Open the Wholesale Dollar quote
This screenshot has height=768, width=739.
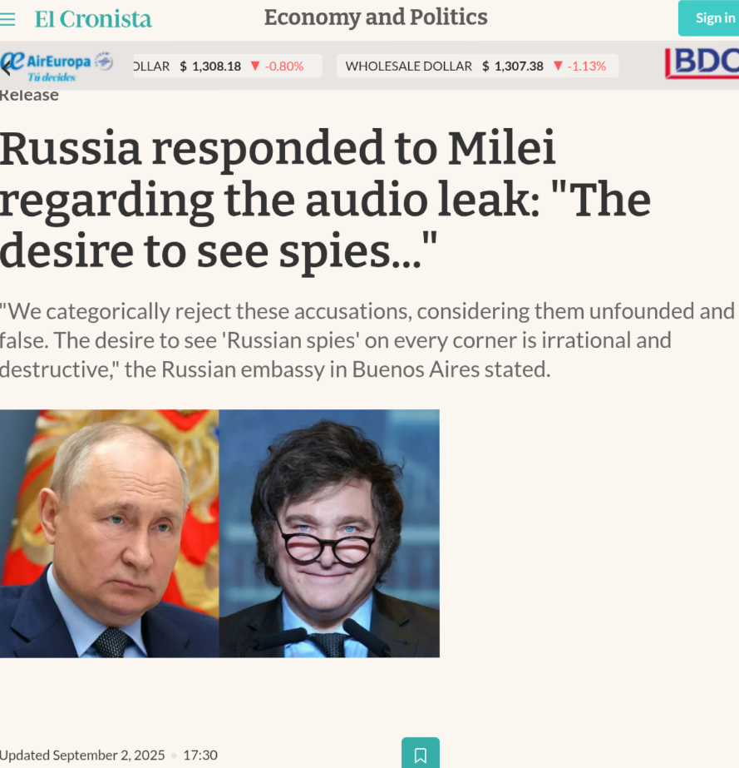tap(477, 66)
